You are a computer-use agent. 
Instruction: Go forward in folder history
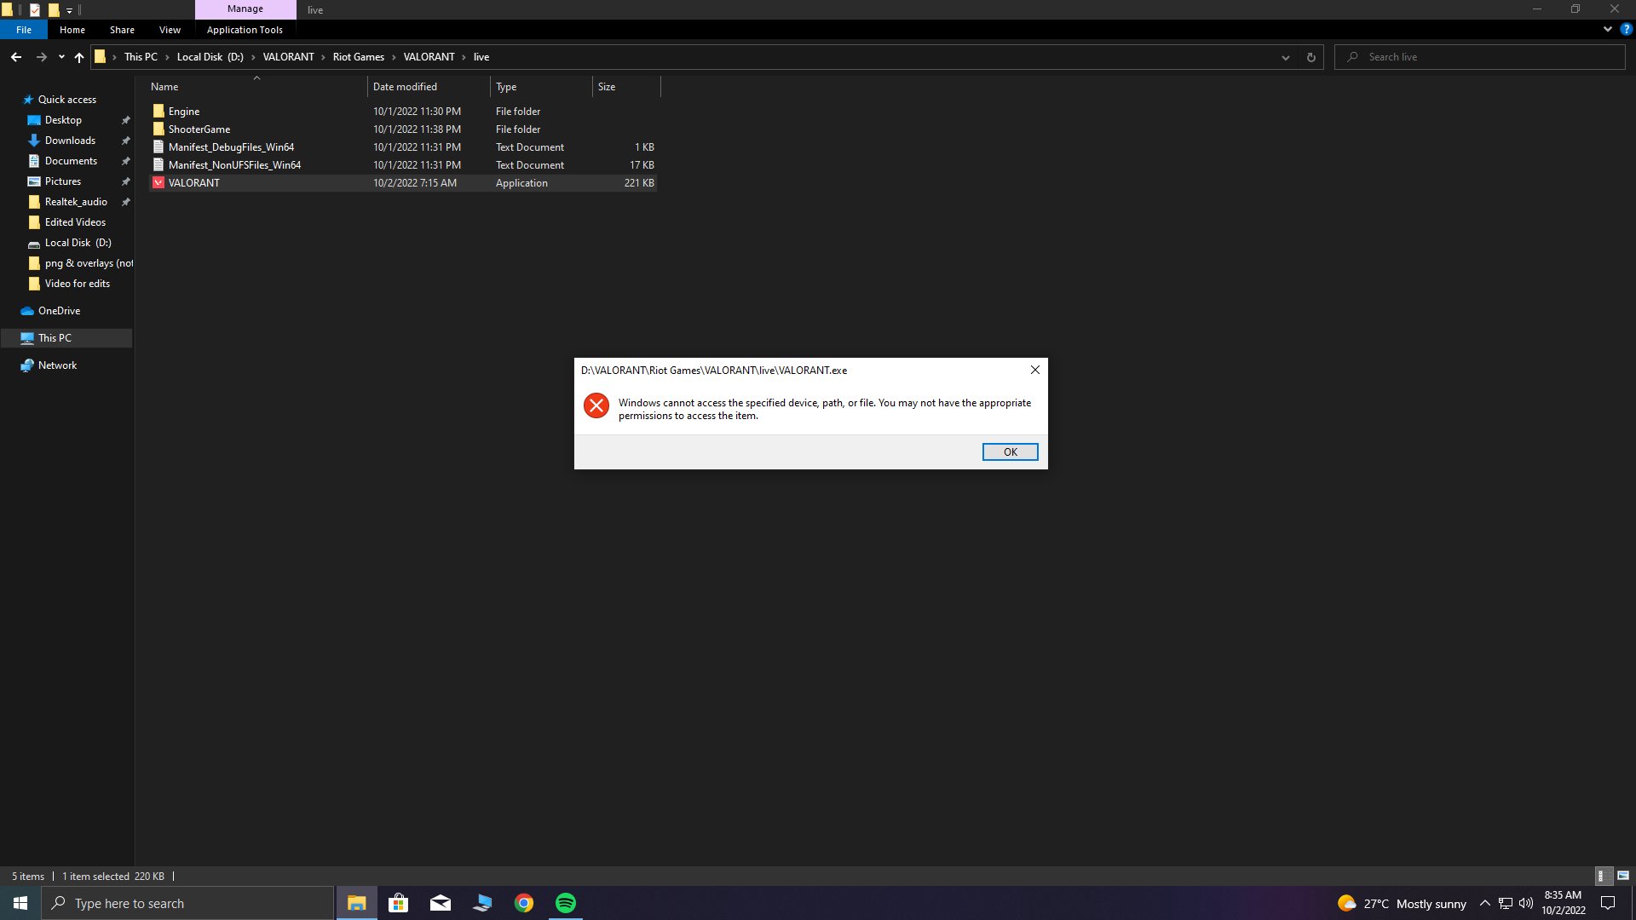[x=41, y=57]
